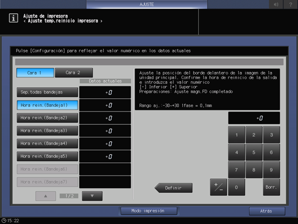Screen dimensions: 298x224
Task: Click current data value for Bandeja1
Action: [x=105, y=105]
